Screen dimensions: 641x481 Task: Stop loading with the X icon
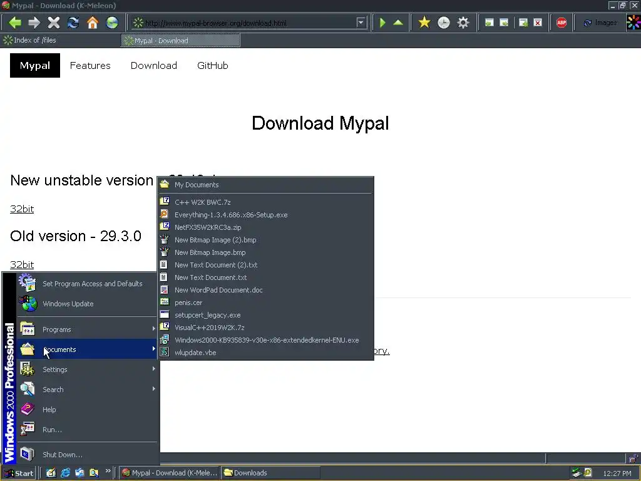click(x=54, y=23)
